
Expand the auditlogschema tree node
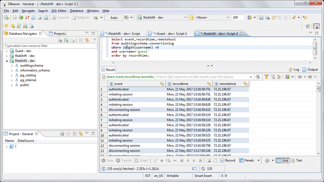tap(12, 66)
